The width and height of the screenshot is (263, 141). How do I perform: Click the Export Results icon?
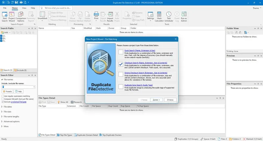tap(103, 17)
